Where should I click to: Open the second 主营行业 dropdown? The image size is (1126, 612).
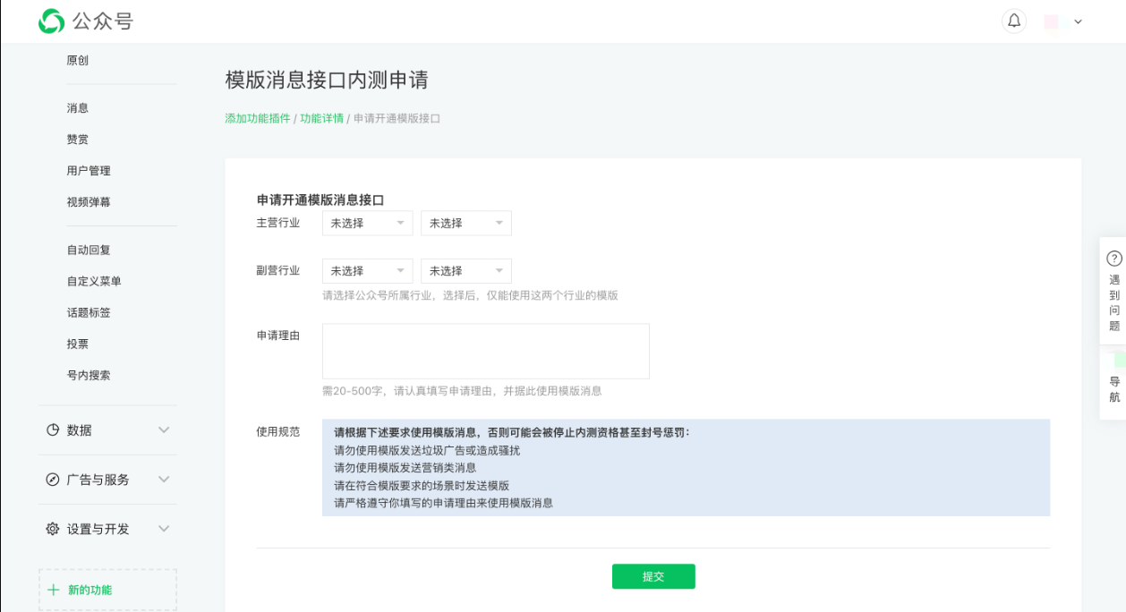466,224
